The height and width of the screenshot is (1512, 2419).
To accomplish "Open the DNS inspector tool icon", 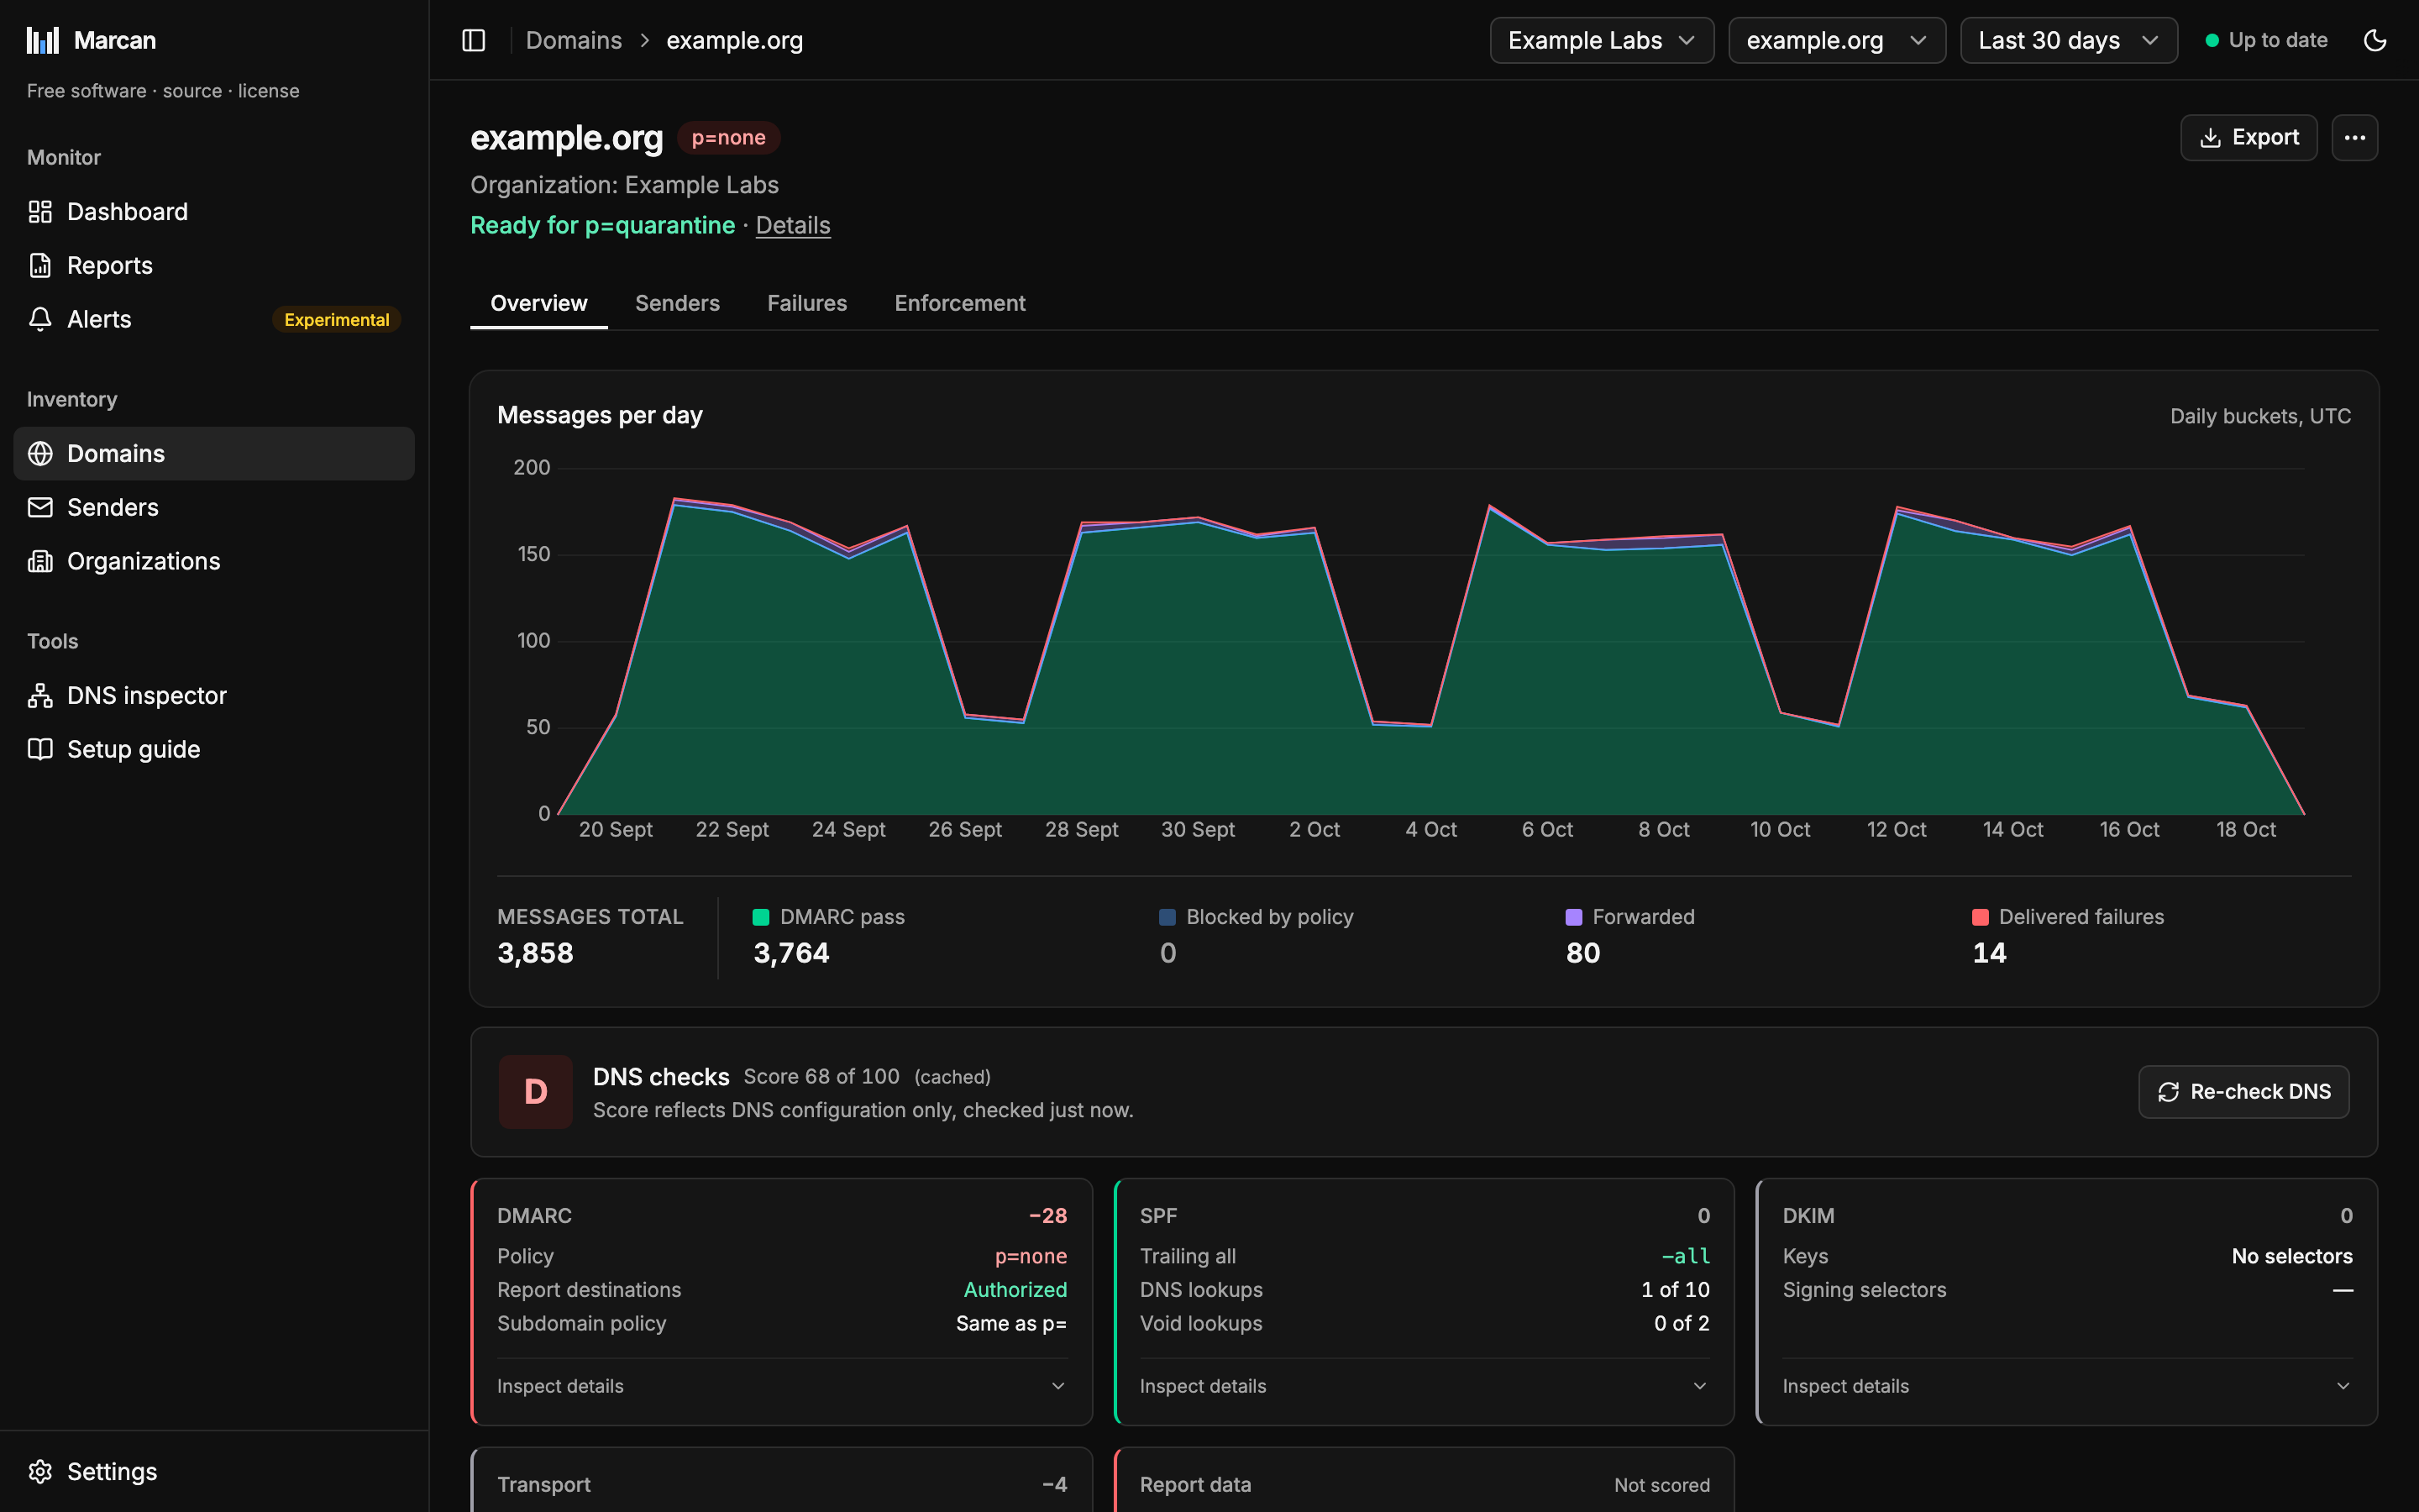I will [x=40, y=695].
